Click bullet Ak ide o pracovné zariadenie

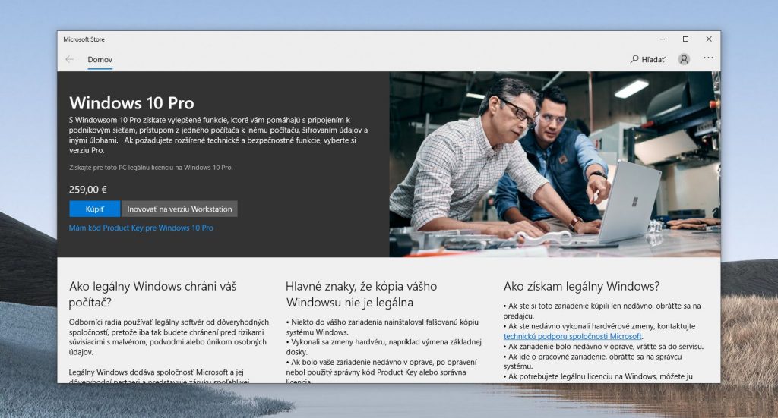coord(593,362)
